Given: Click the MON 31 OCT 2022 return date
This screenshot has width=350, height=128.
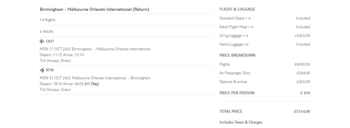Looking at the screenshot, I should click(x=55, y=78).
